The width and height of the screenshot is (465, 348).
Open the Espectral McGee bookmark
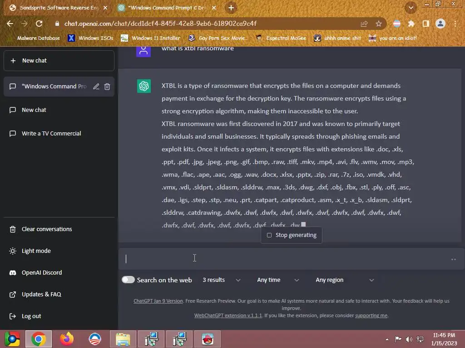click(281, 38)
